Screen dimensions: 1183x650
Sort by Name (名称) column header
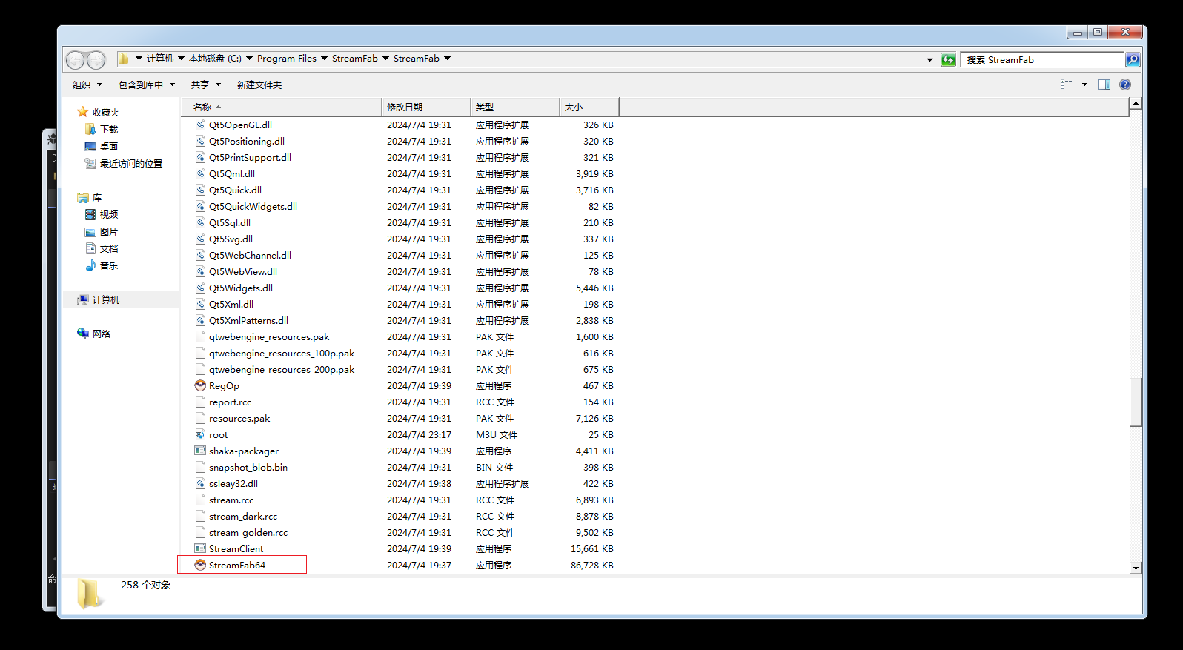click(282, 107)
